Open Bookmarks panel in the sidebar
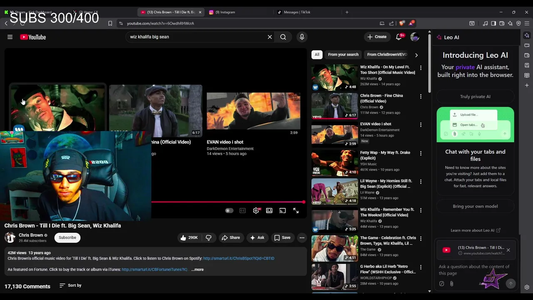 tap(527, 65)
